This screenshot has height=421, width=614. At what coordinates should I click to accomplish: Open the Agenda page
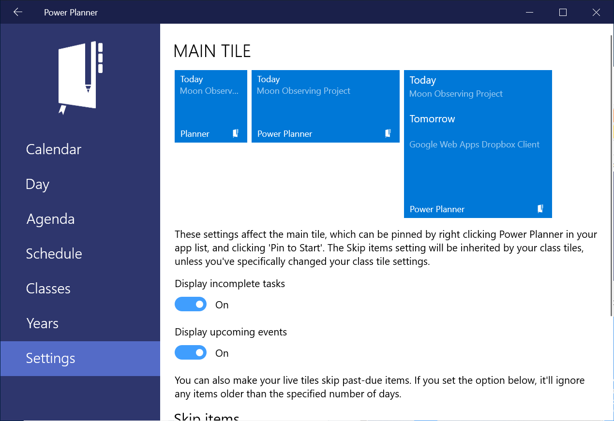pyautogui.click(x=80, y=219)
